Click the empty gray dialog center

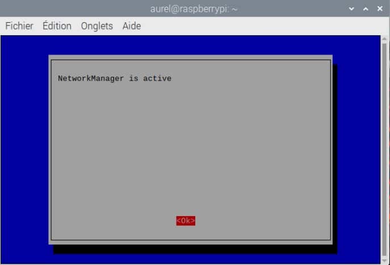click(x=190, y=148)
